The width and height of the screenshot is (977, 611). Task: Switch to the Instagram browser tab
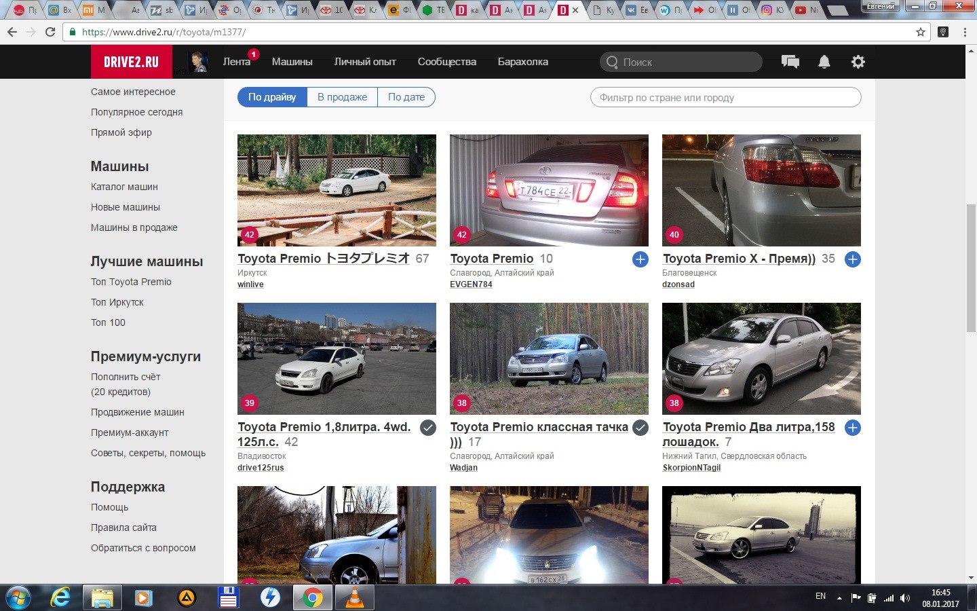[x=772, y=10]
